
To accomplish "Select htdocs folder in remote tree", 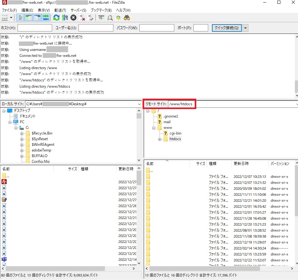I will tap(175, 139).
